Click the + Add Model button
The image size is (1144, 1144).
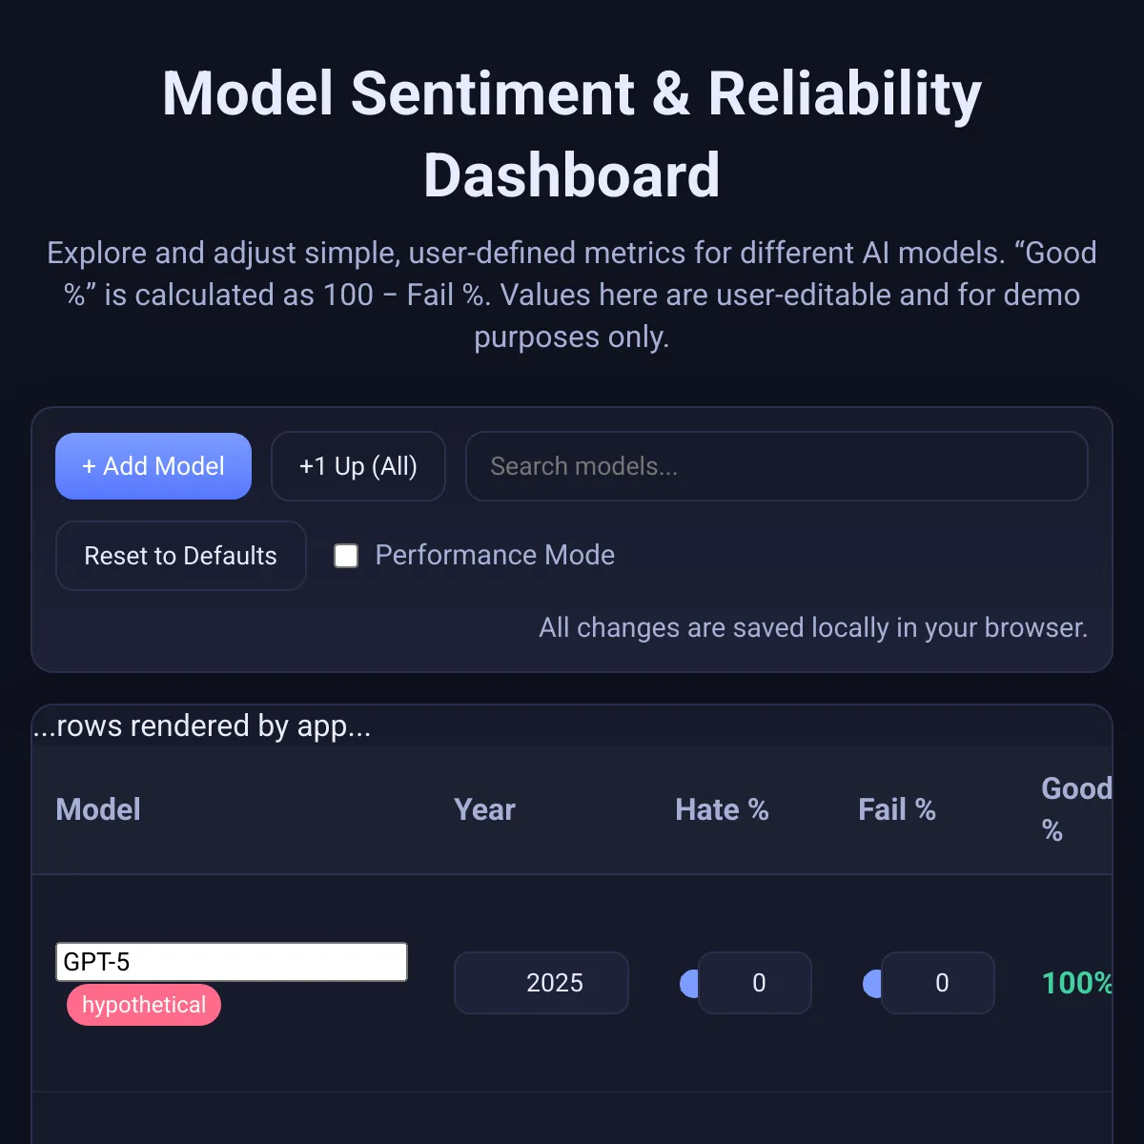click(153, 466)
